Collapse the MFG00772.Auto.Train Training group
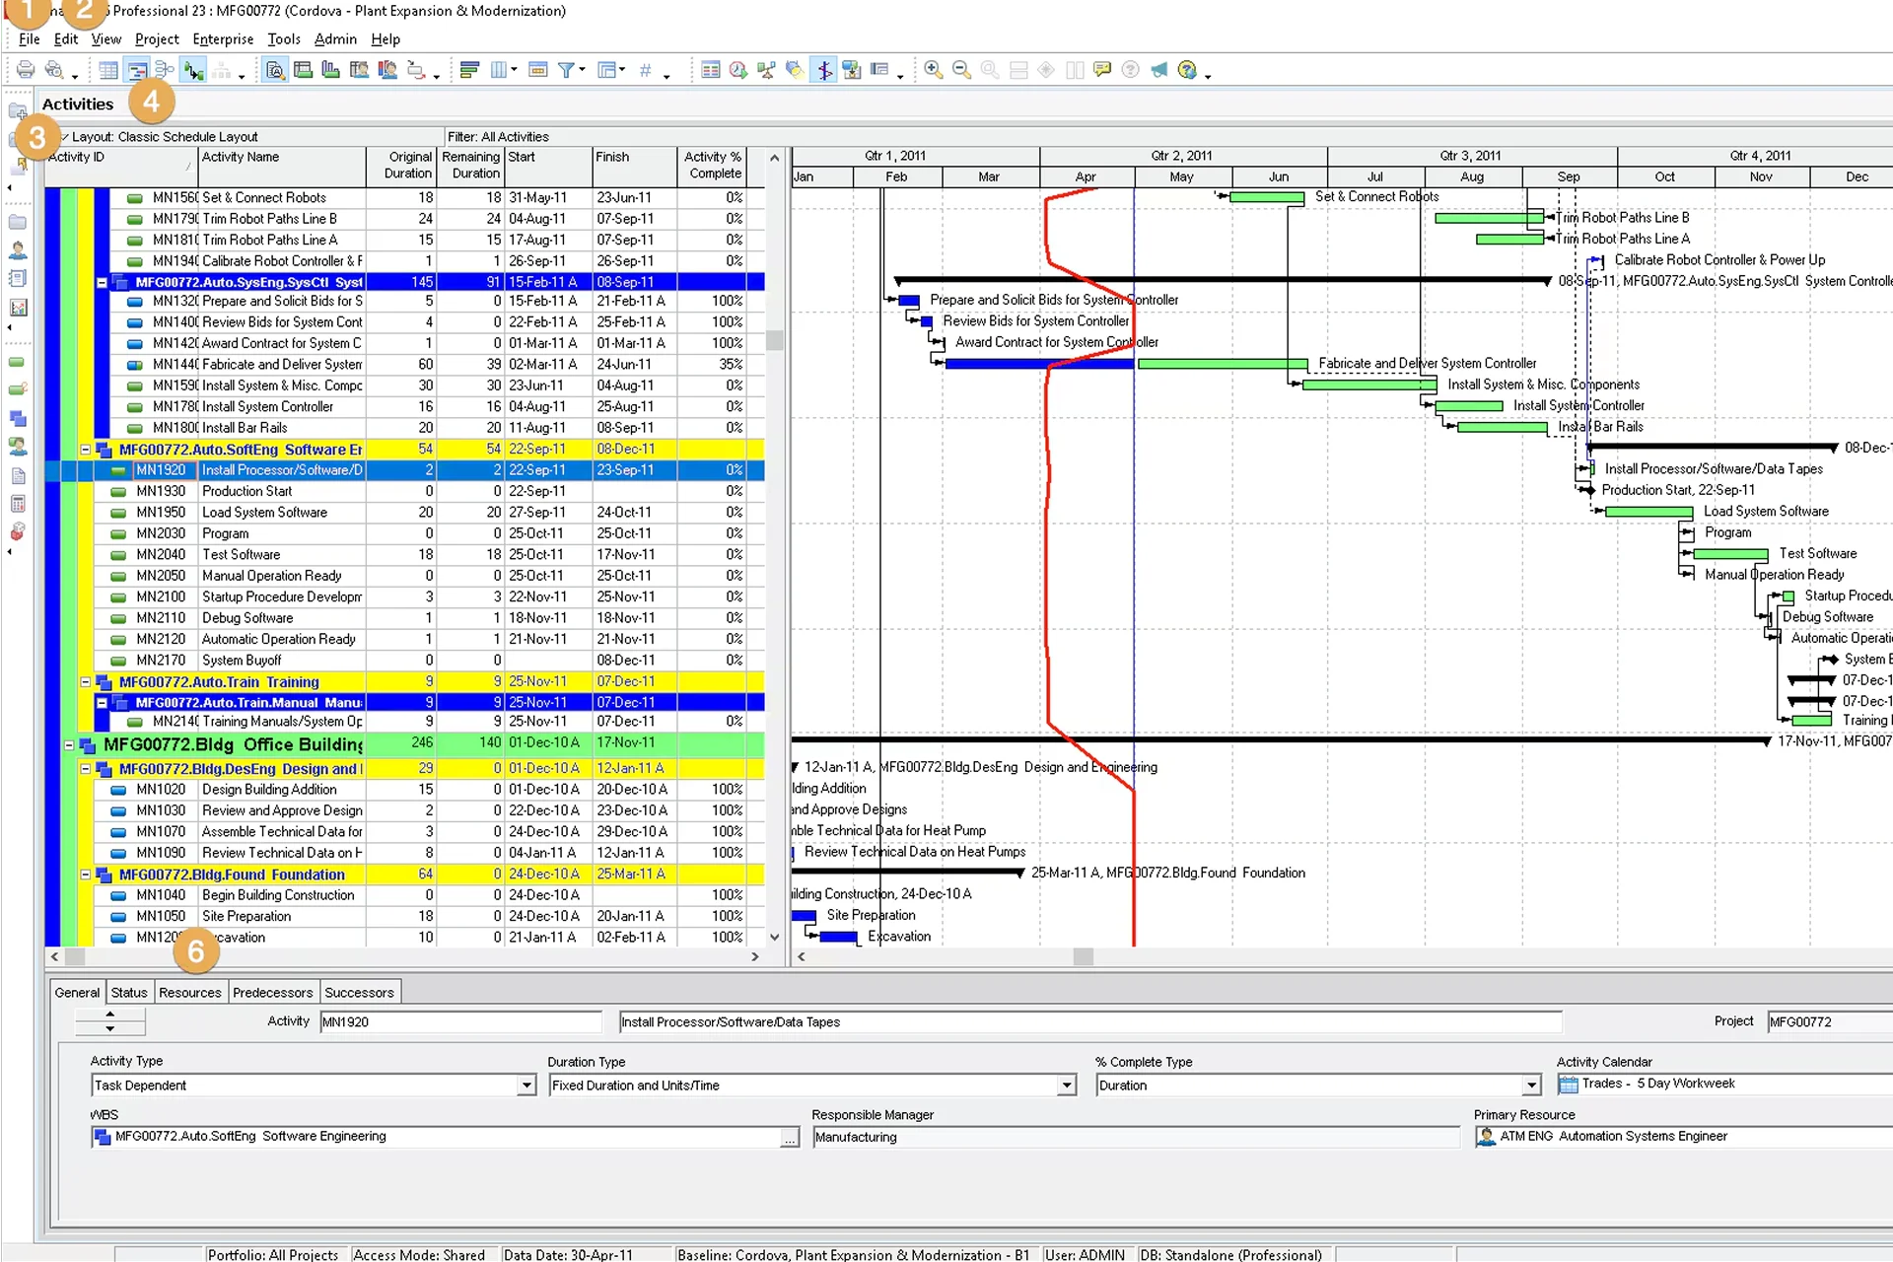This screenshot has height=1262, width=1893. [86, 682]
